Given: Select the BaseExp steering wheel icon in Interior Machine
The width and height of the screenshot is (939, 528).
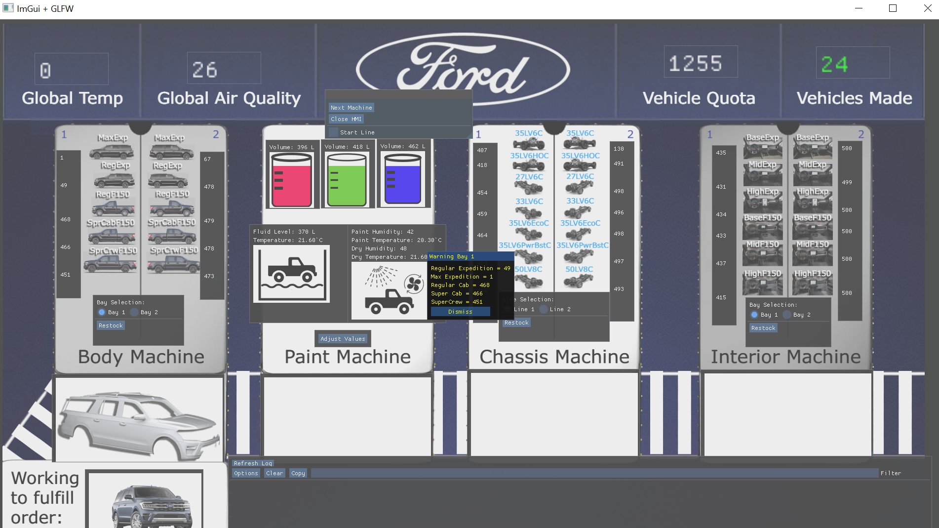Looking at the screenshot, I should (763, 148).
